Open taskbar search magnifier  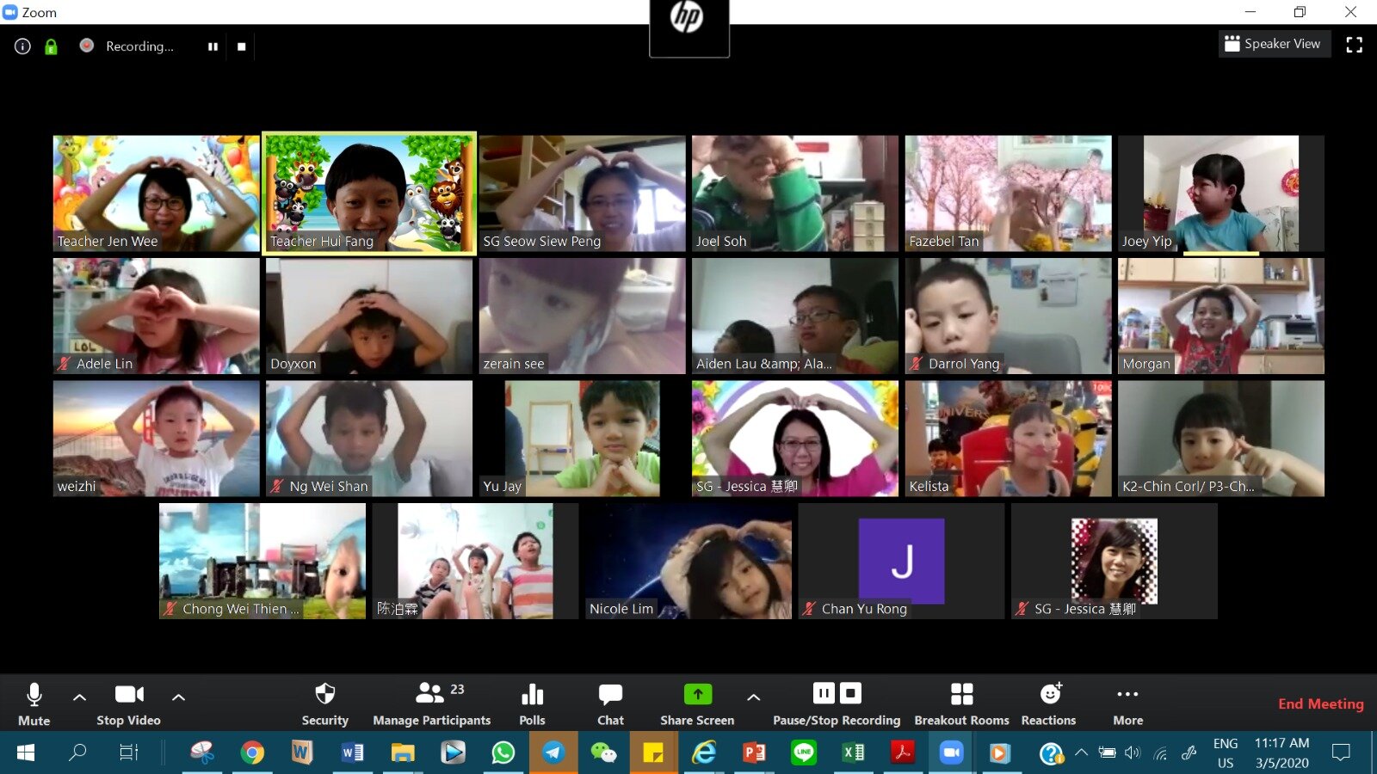click(77, 752)
